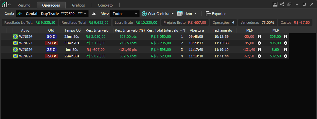
Task: Click the R$ 3.050,00 Res. Intervalo cell
Action: pyautogui.click(x=96, y=37)
